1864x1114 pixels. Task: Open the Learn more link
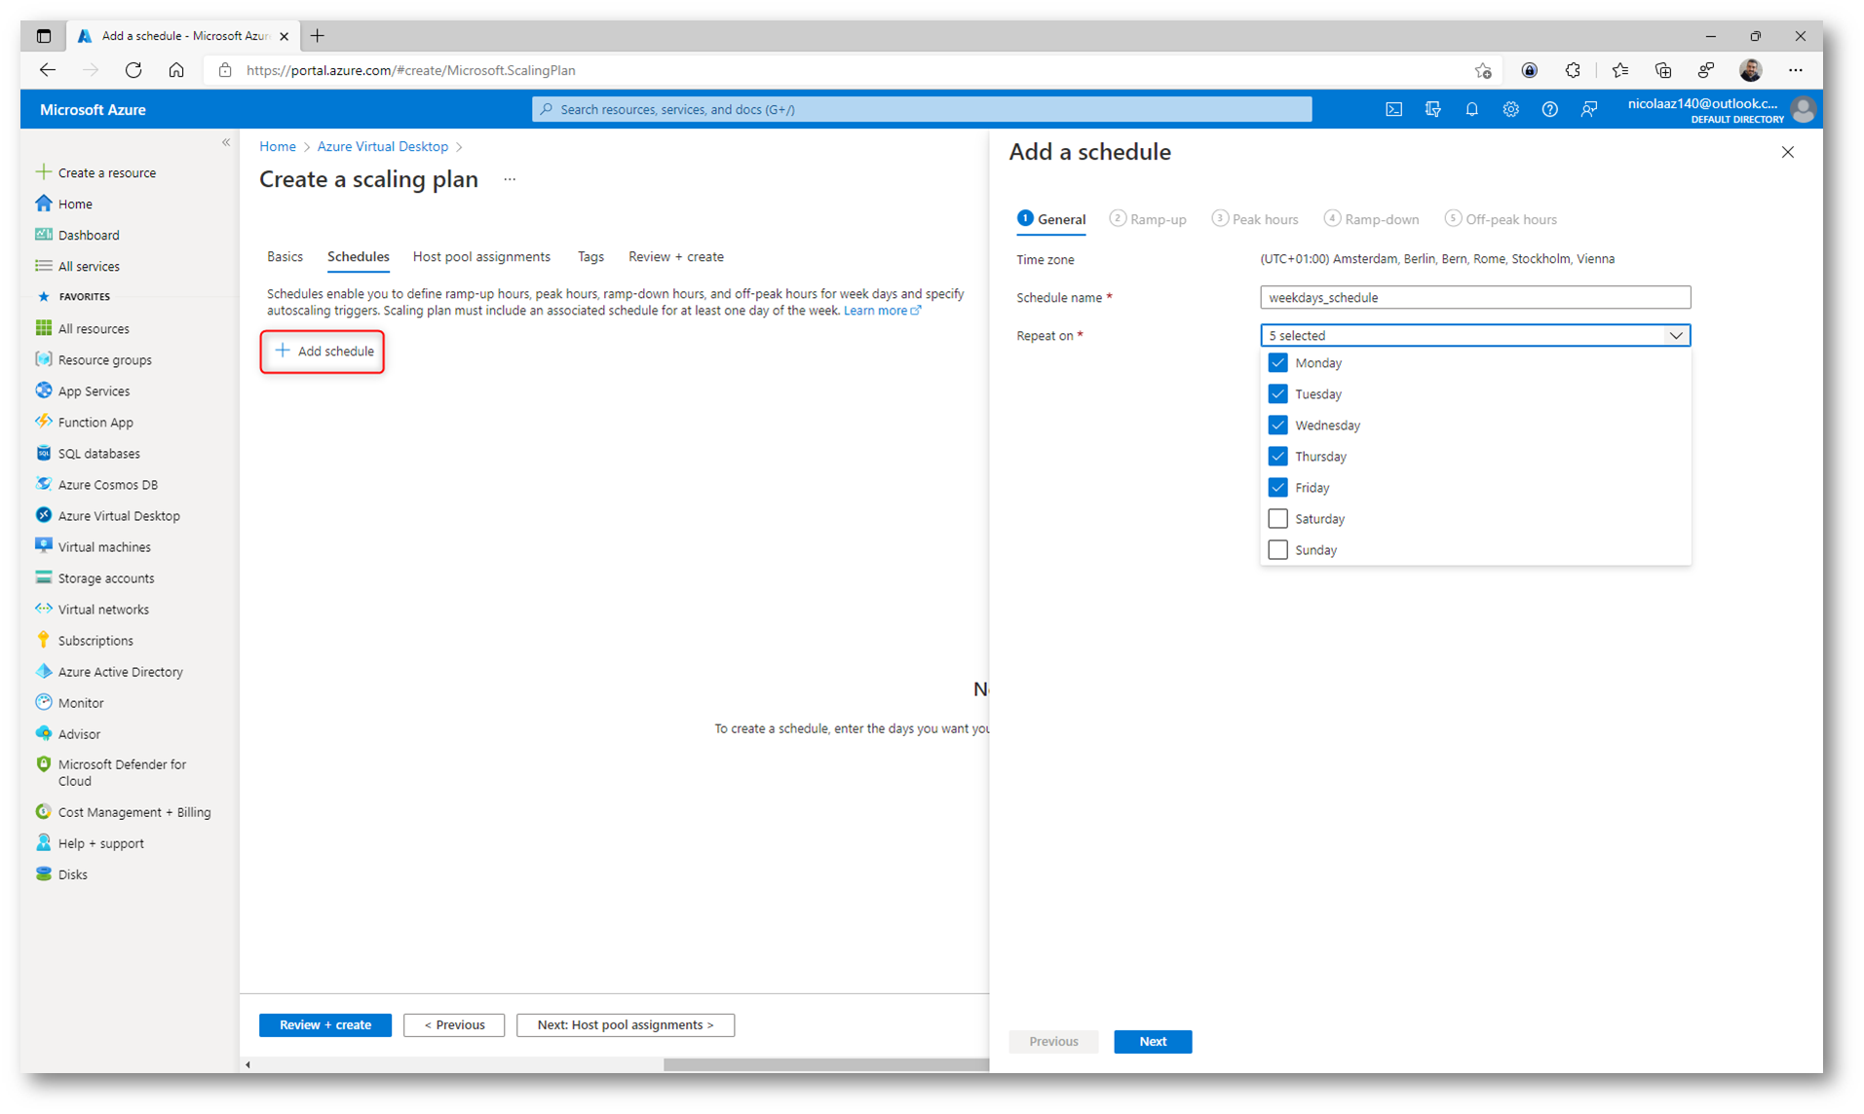[881, 311]
